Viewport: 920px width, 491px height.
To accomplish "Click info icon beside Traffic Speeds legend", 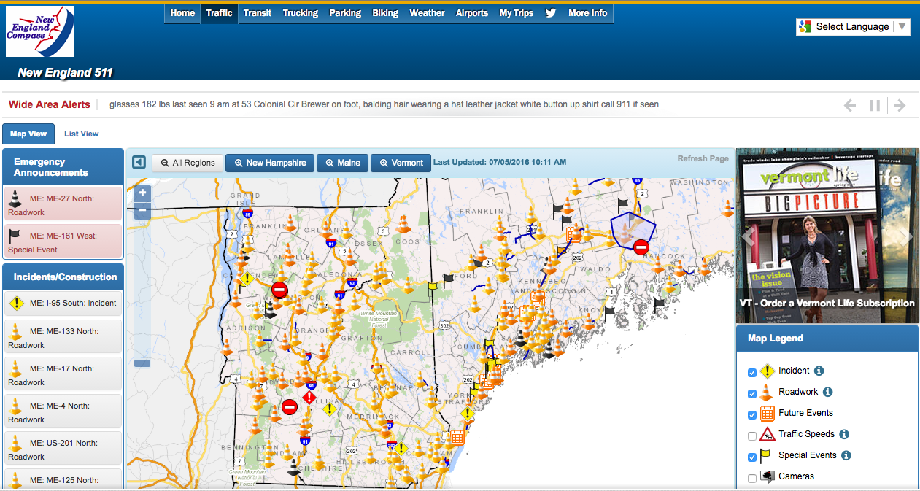I will (x=844, y=434).
